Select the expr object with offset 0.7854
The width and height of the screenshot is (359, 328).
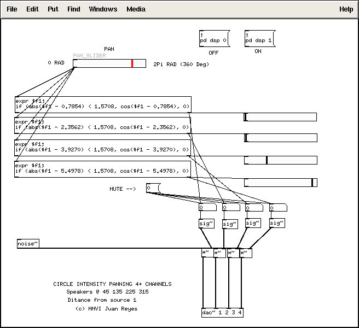pos(102,104)
